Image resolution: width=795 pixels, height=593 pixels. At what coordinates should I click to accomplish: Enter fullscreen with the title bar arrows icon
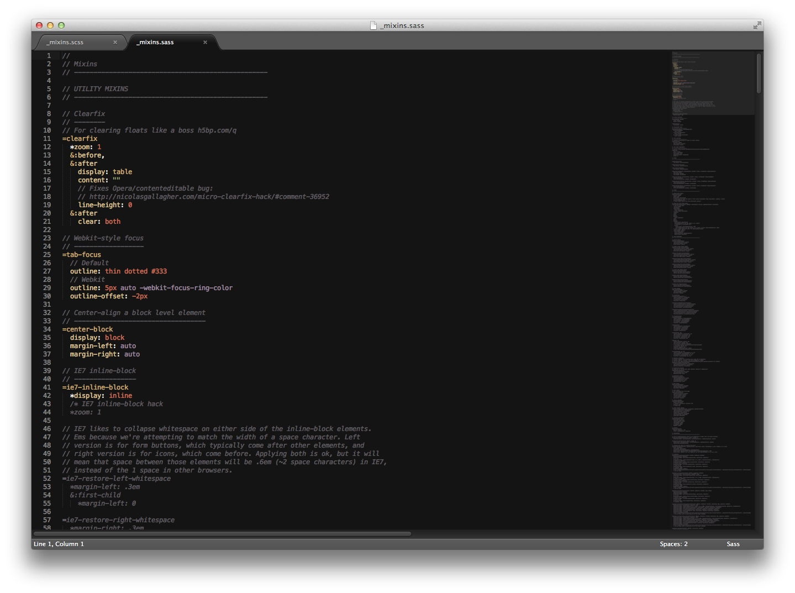757,25
